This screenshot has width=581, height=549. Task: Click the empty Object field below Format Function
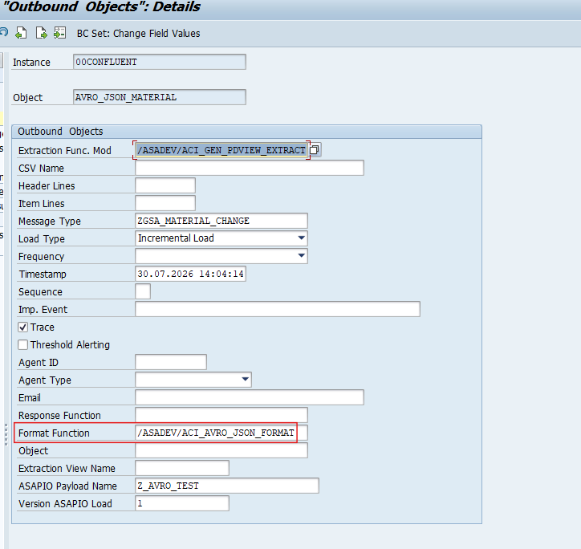click(221, 450)
